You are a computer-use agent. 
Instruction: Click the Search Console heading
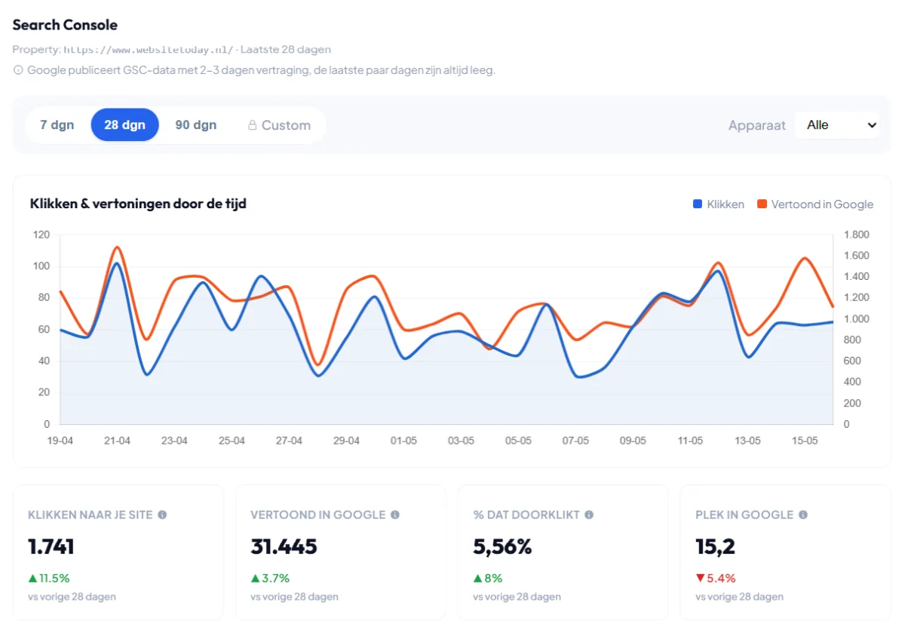click(x=65, y=25)
